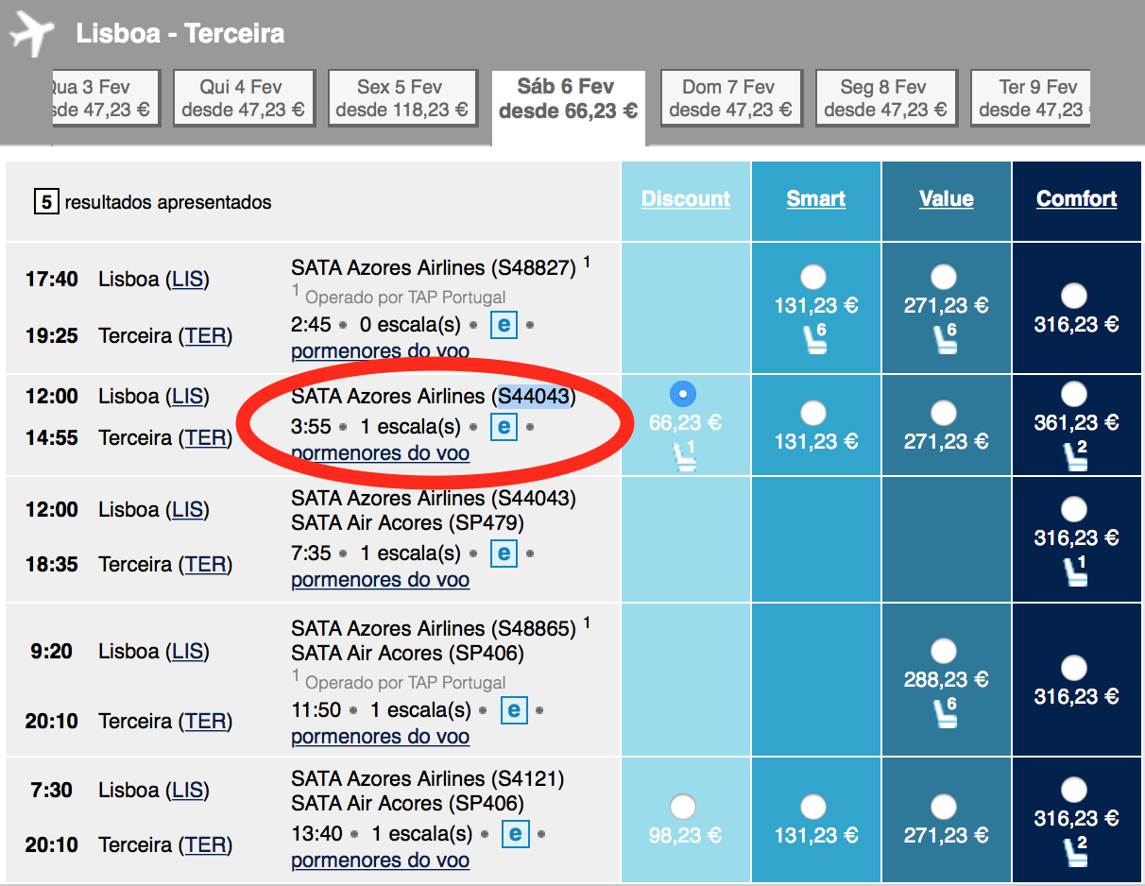Click seat icon under 131,23 € Smart fare, 17:40 flight
This screenshot has height=886, width=1145.
coord(814,338)
